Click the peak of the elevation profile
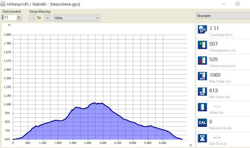This screenshot has width=250, height=148. click(x=94, y=103)
